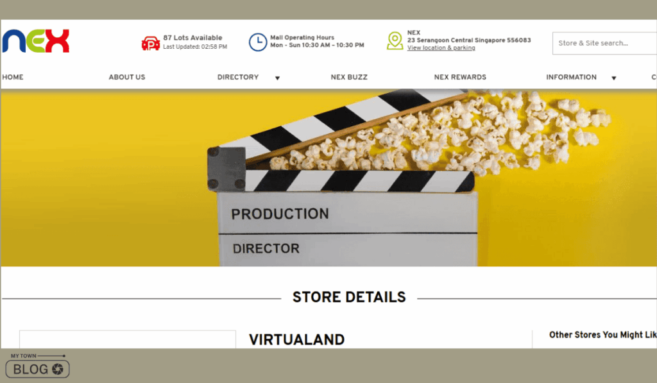Click the VIRTUALAND store name heading
657x383 pixels.
pyautogui.click(x=296, y=339)
